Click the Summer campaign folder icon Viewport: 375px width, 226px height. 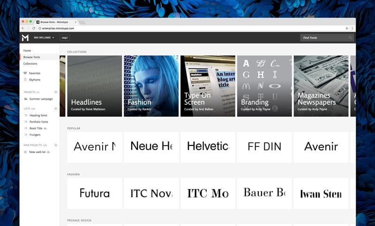[26, 99]
